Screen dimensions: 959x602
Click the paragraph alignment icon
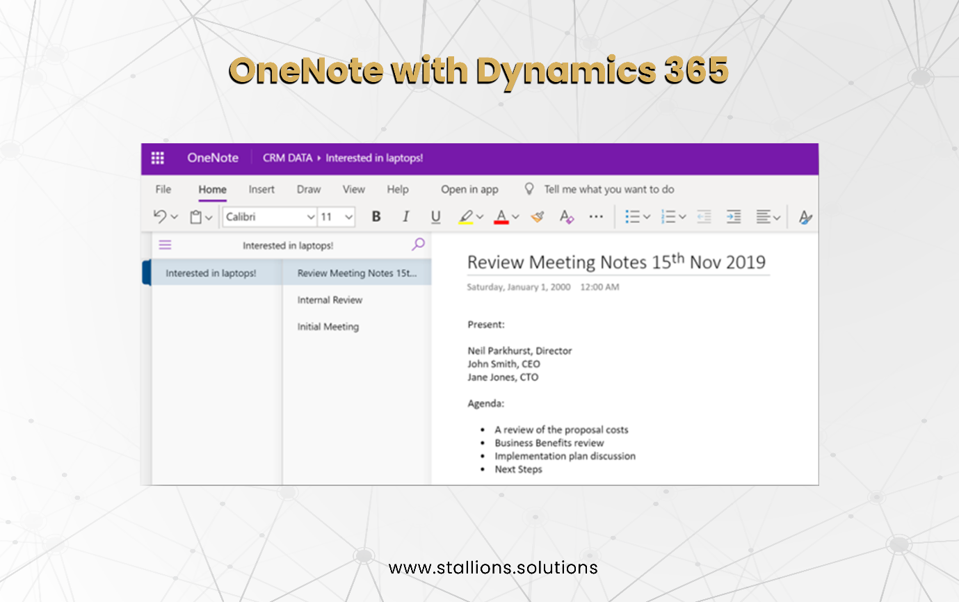pos(764,217)
